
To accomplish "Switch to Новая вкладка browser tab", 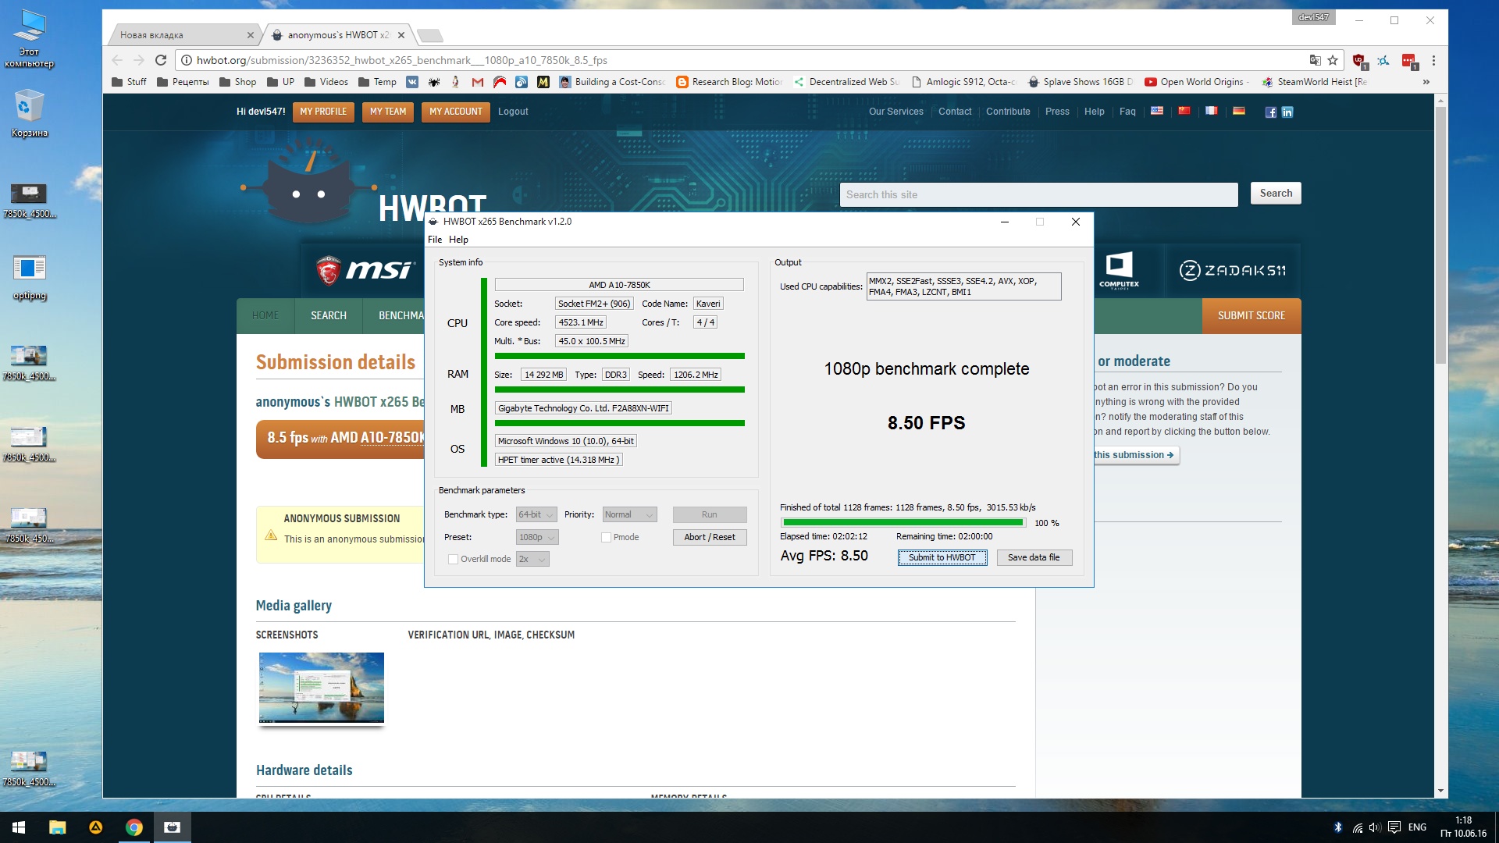I will (x=184, y=35).
